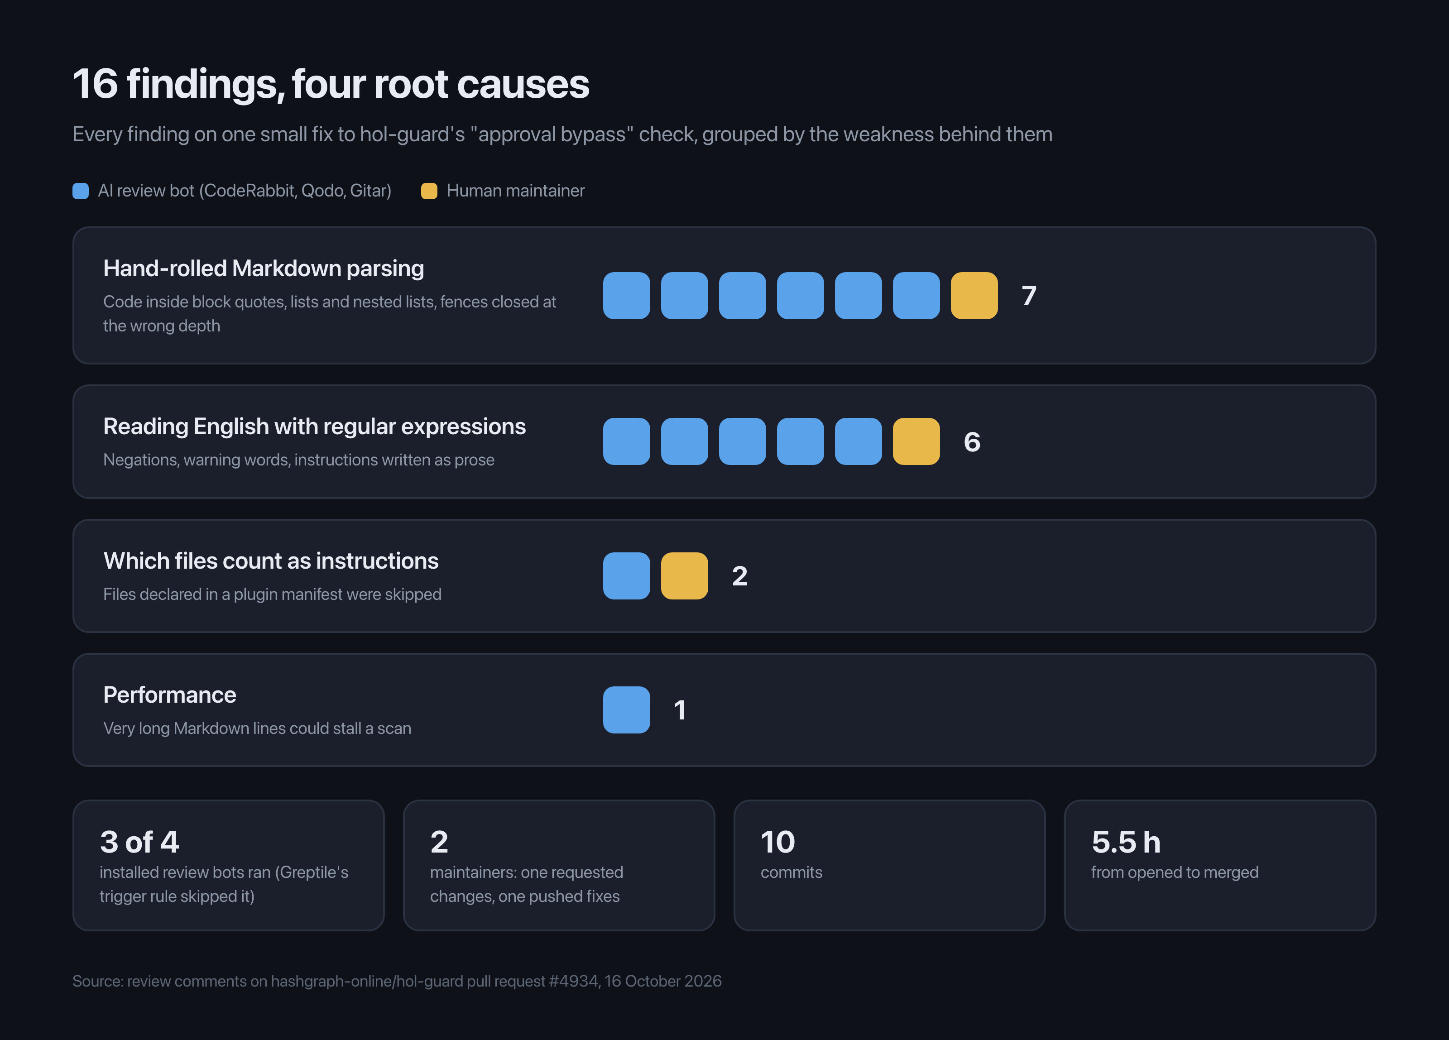Click the 'Which files count as instructions' heading
The image size is (1449, 1040).
271,561
